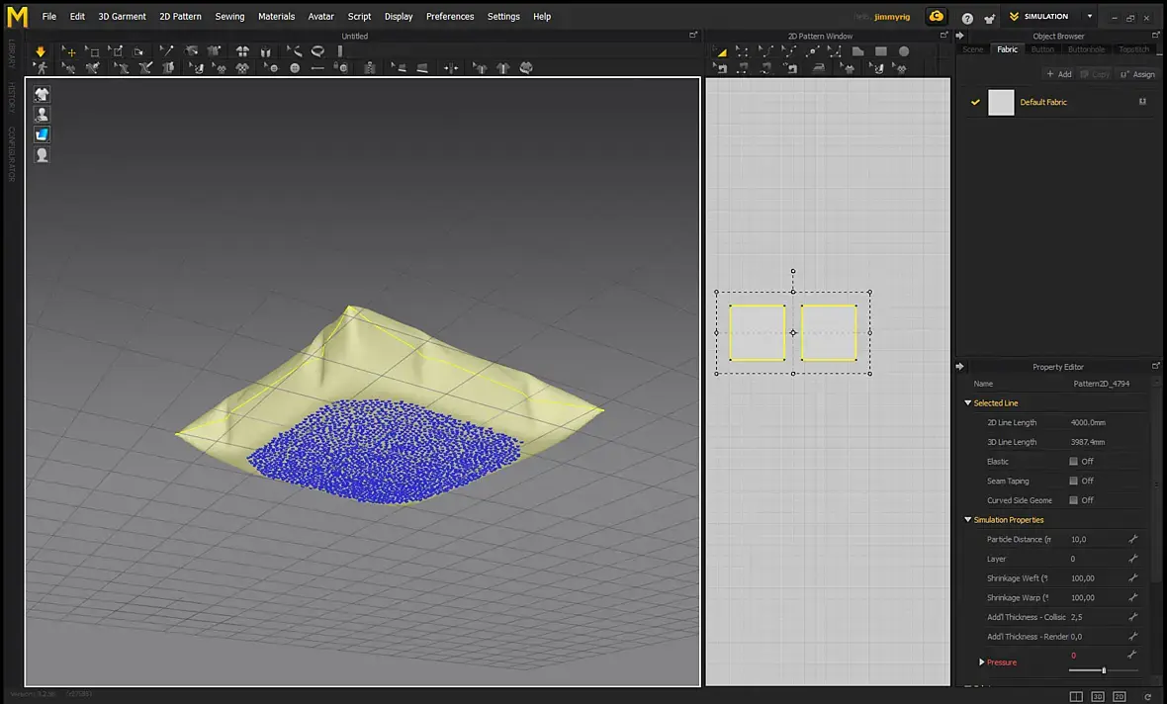
Task: Select the Polygon tool in 2D toolbar
Action: pyautogui.click(x=857, y=51)
